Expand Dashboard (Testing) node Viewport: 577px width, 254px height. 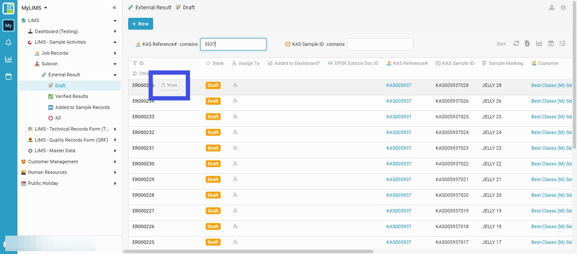coord(115,31)
